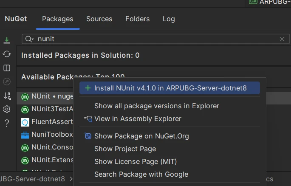Open the Folders tab
This screenshot has width=291, height=186.
[137, 19]
